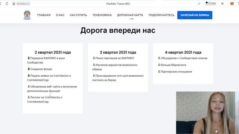Click the padlock site security icon
Screen dimensions: 239x134
(14, 4)
